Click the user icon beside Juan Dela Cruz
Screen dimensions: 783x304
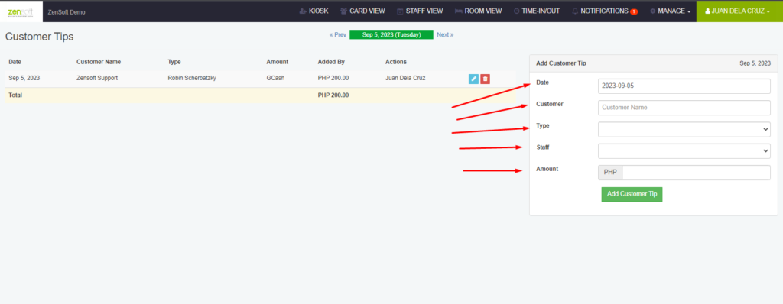point(707,11)
